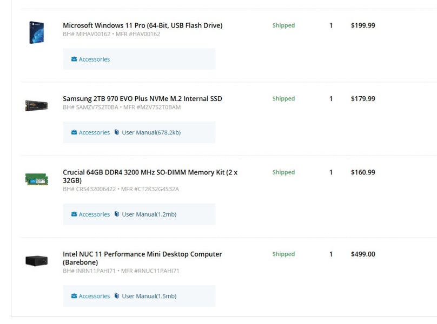Click the Crucial memory user manual book icon
437x324 pixels.
[117, 214]
